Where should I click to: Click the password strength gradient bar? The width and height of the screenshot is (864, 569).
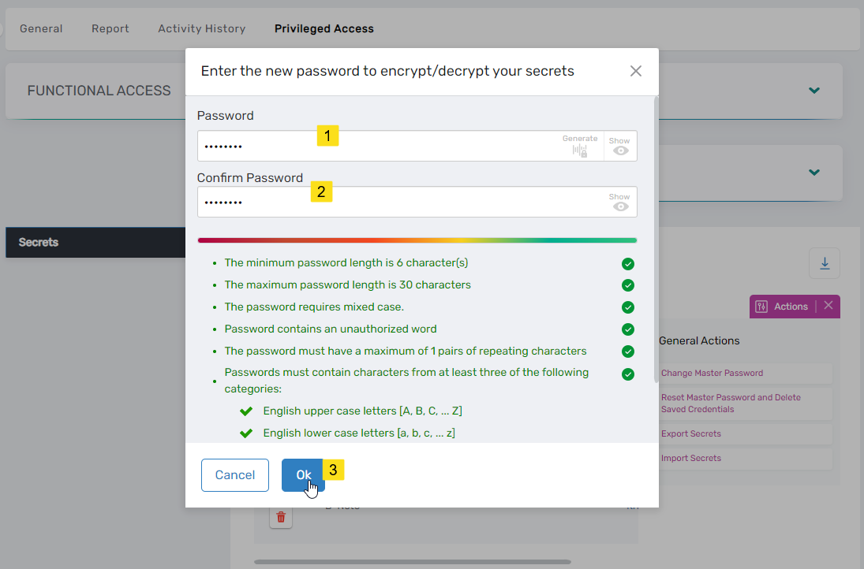pyautogui.click(x=417, y=239)
